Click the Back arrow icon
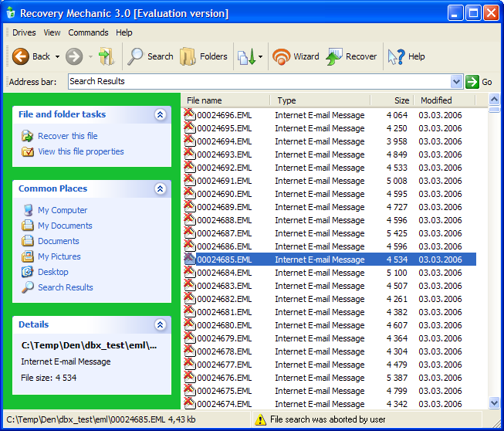Viewport: 504px width, 431px height. pos(21,56)
